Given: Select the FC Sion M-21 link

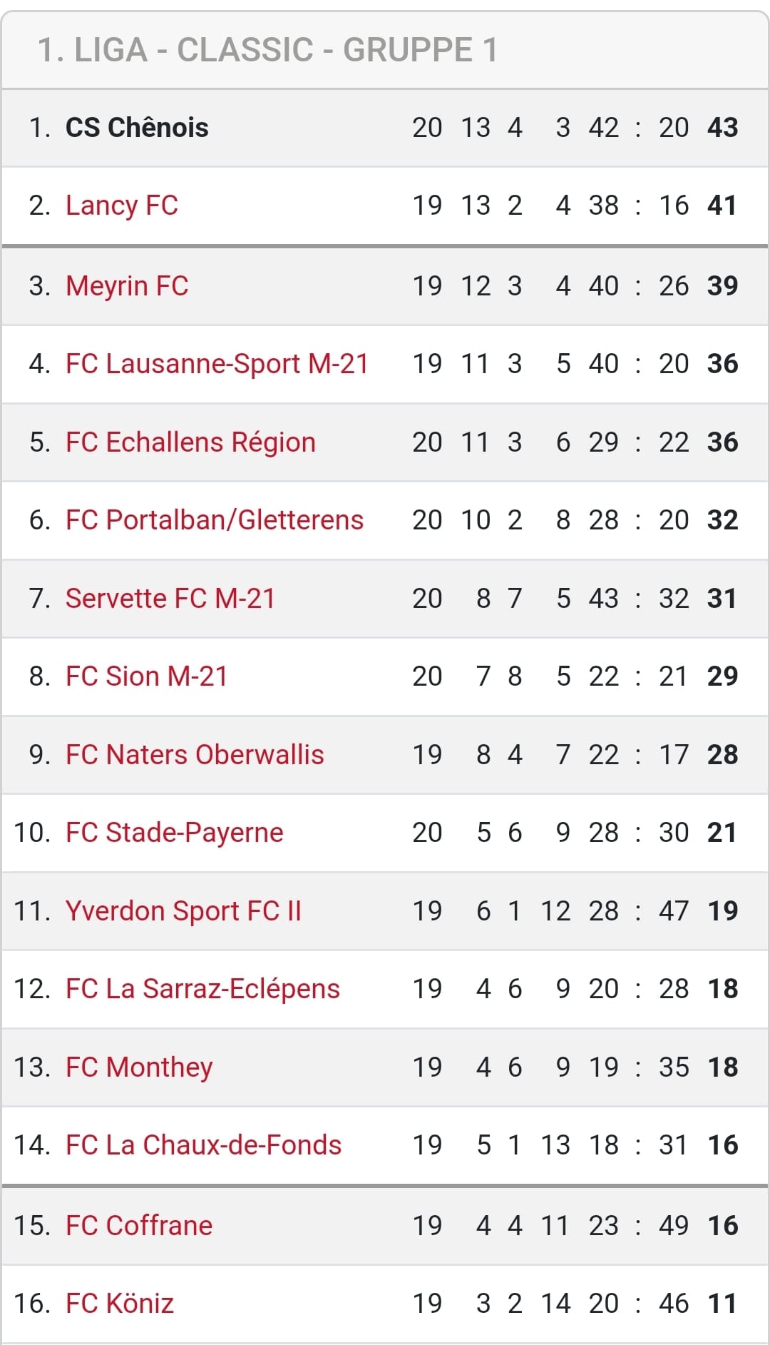Looking at the screenshot, I should tap(146, 676).
